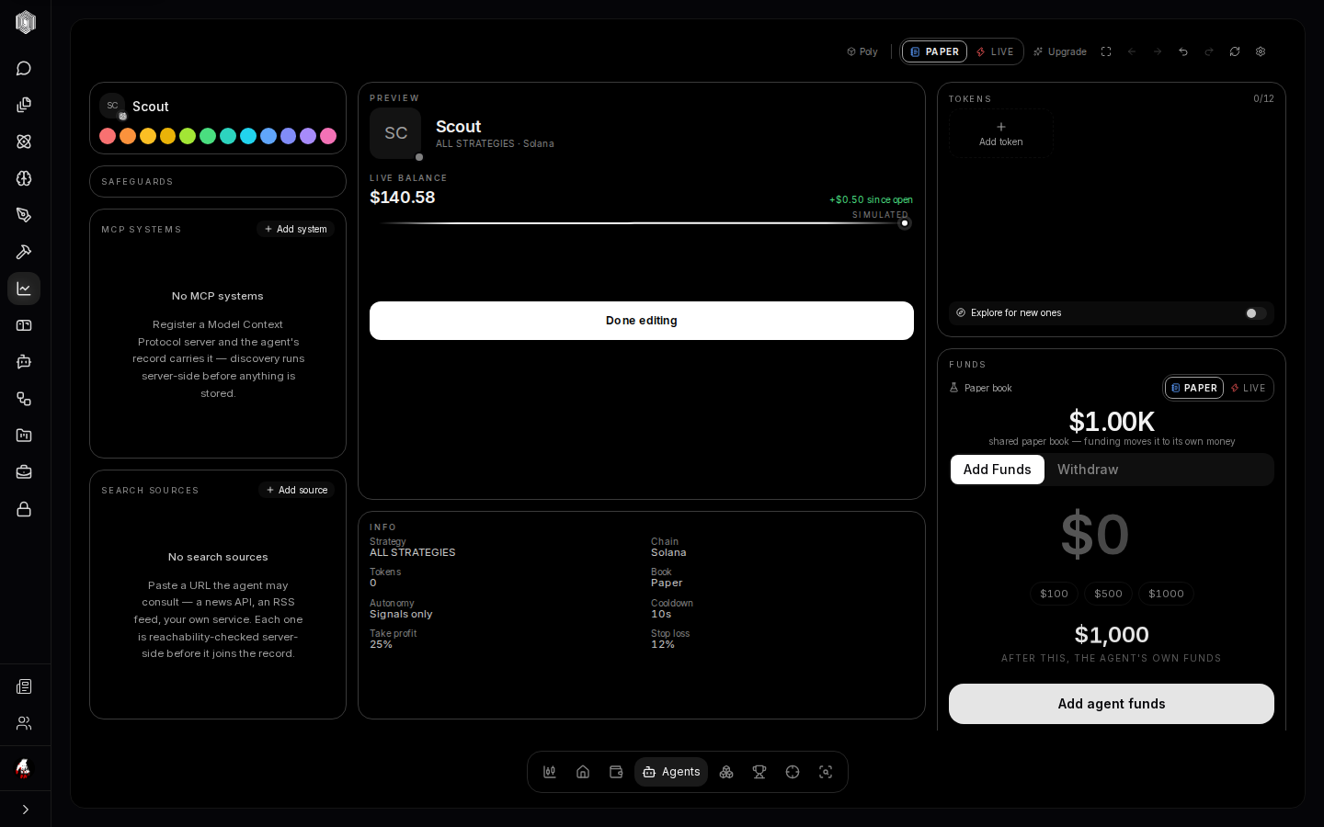Click the undo arrow in top toolbar
Viewport: 1324px width, 827px height.
[1183, 51]
